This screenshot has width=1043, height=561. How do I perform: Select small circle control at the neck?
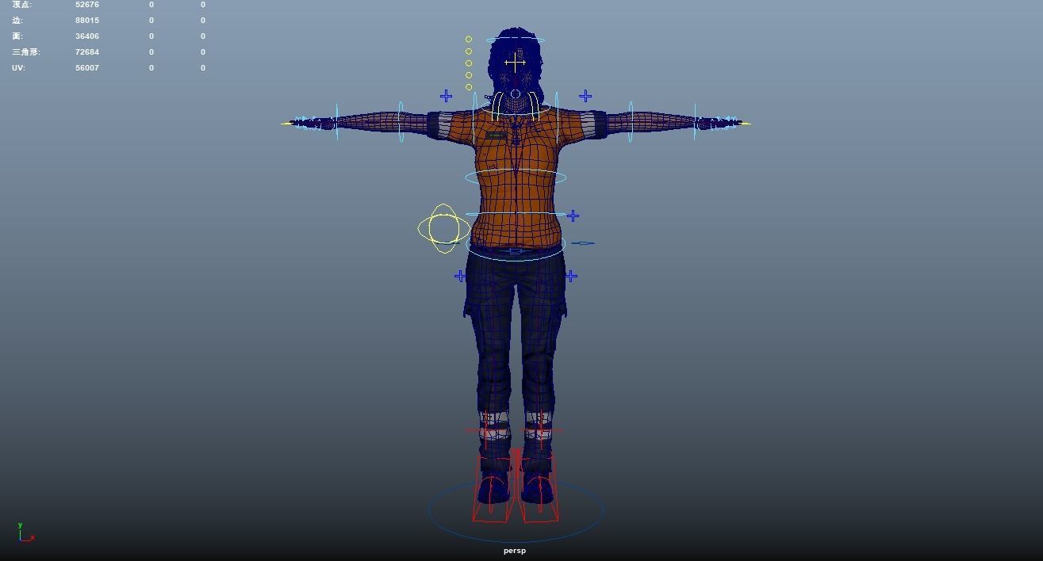coord(516,94)
